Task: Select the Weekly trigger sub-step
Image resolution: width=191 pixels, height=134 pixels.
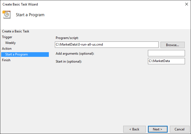Action: coord(10,43)
